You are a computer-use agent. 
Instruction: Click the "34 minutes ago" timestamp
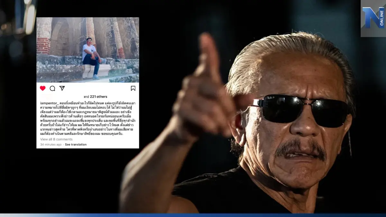tap(51, 145)
